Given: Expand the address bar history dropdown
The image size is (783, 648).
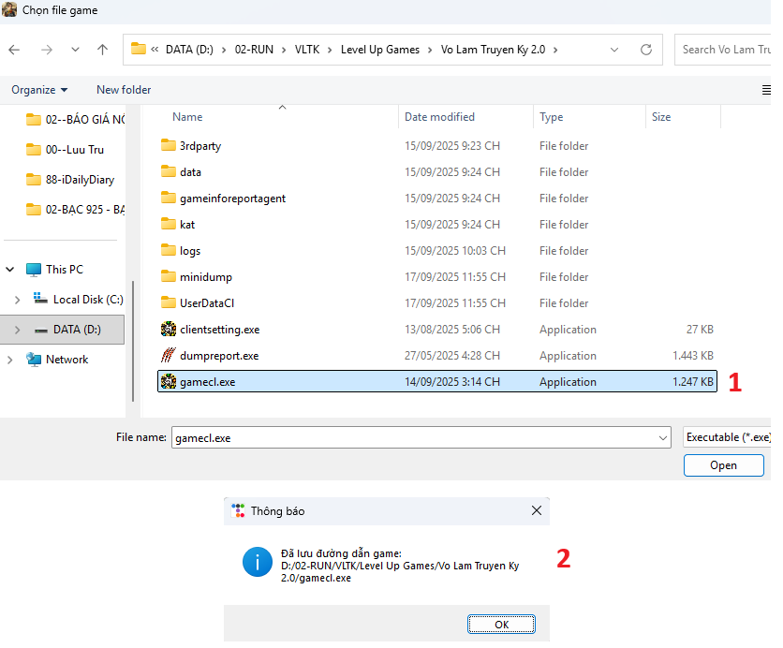Looking at the screenshot, I should pos(614,50).
